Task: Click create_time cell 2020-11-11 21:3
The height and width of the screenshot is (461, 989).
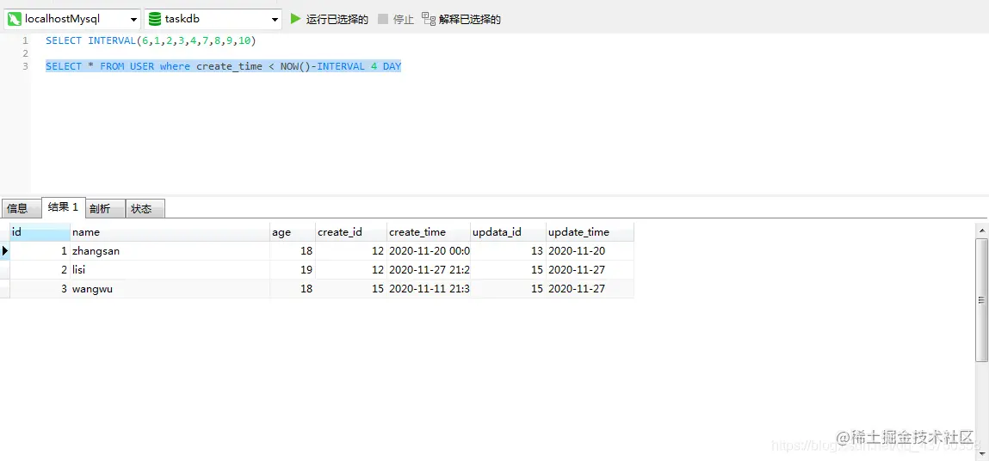Action: (429, 289)
